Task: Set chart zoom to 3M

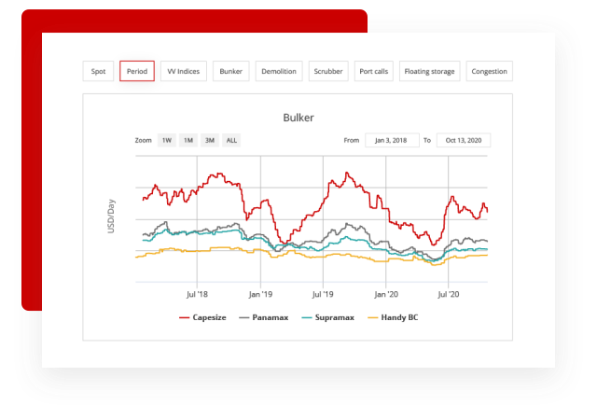Action: (x=210, y=140)
